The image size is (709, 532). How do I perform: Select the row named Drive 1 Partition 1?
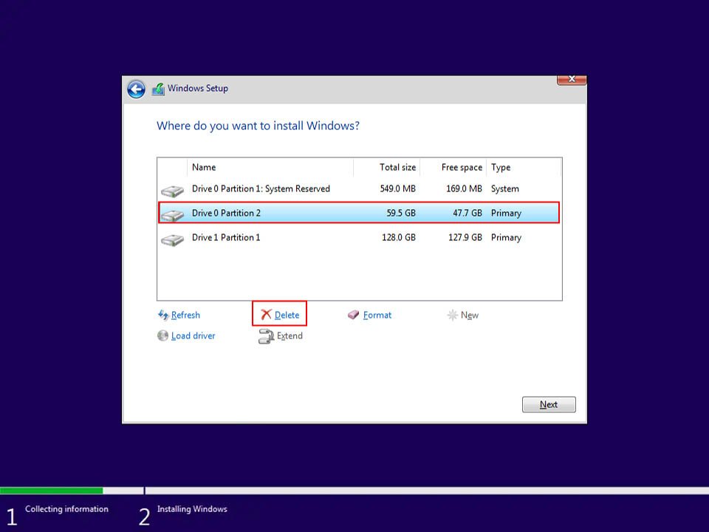click(360, 237)
